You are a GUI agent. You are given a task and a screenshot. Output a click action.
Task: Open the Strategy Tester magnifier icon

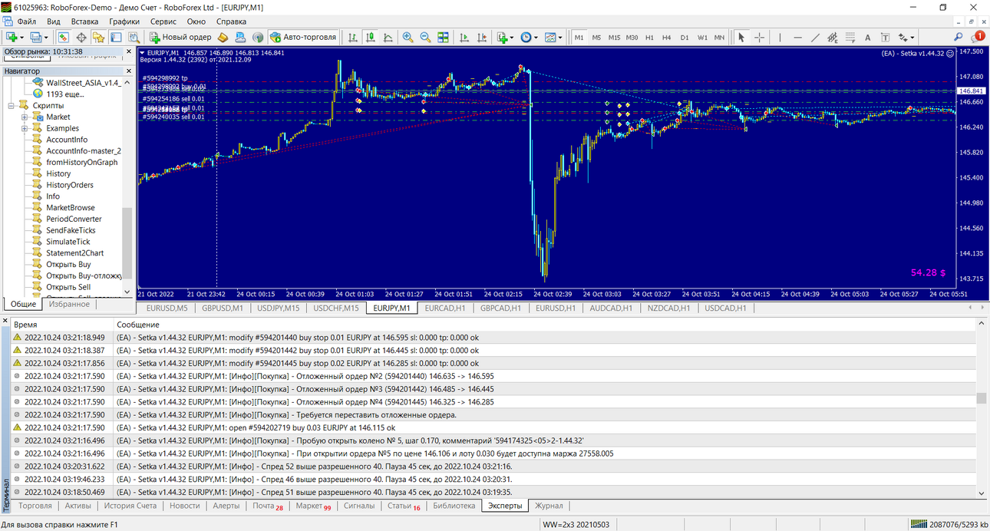click(134, 37)
